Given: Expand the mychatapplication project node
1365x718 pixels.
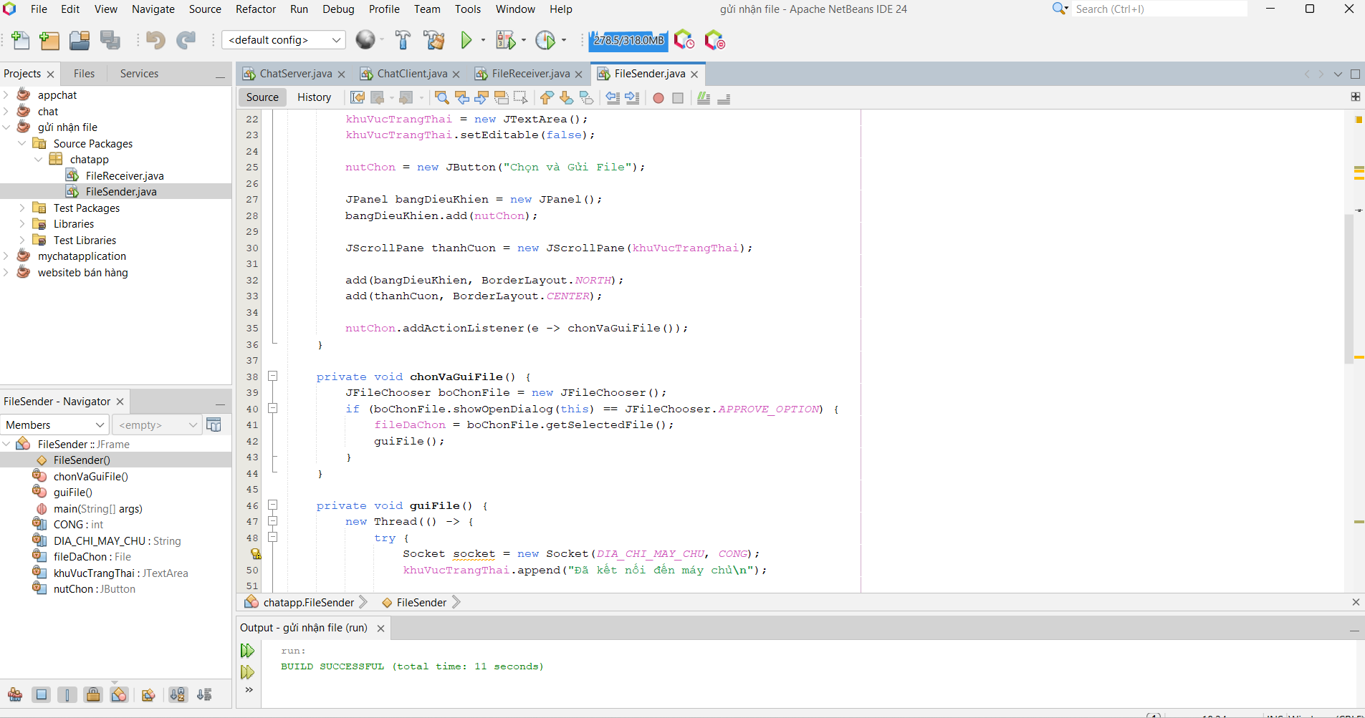Looking at the screenshot, I should (x=6, y=256).
